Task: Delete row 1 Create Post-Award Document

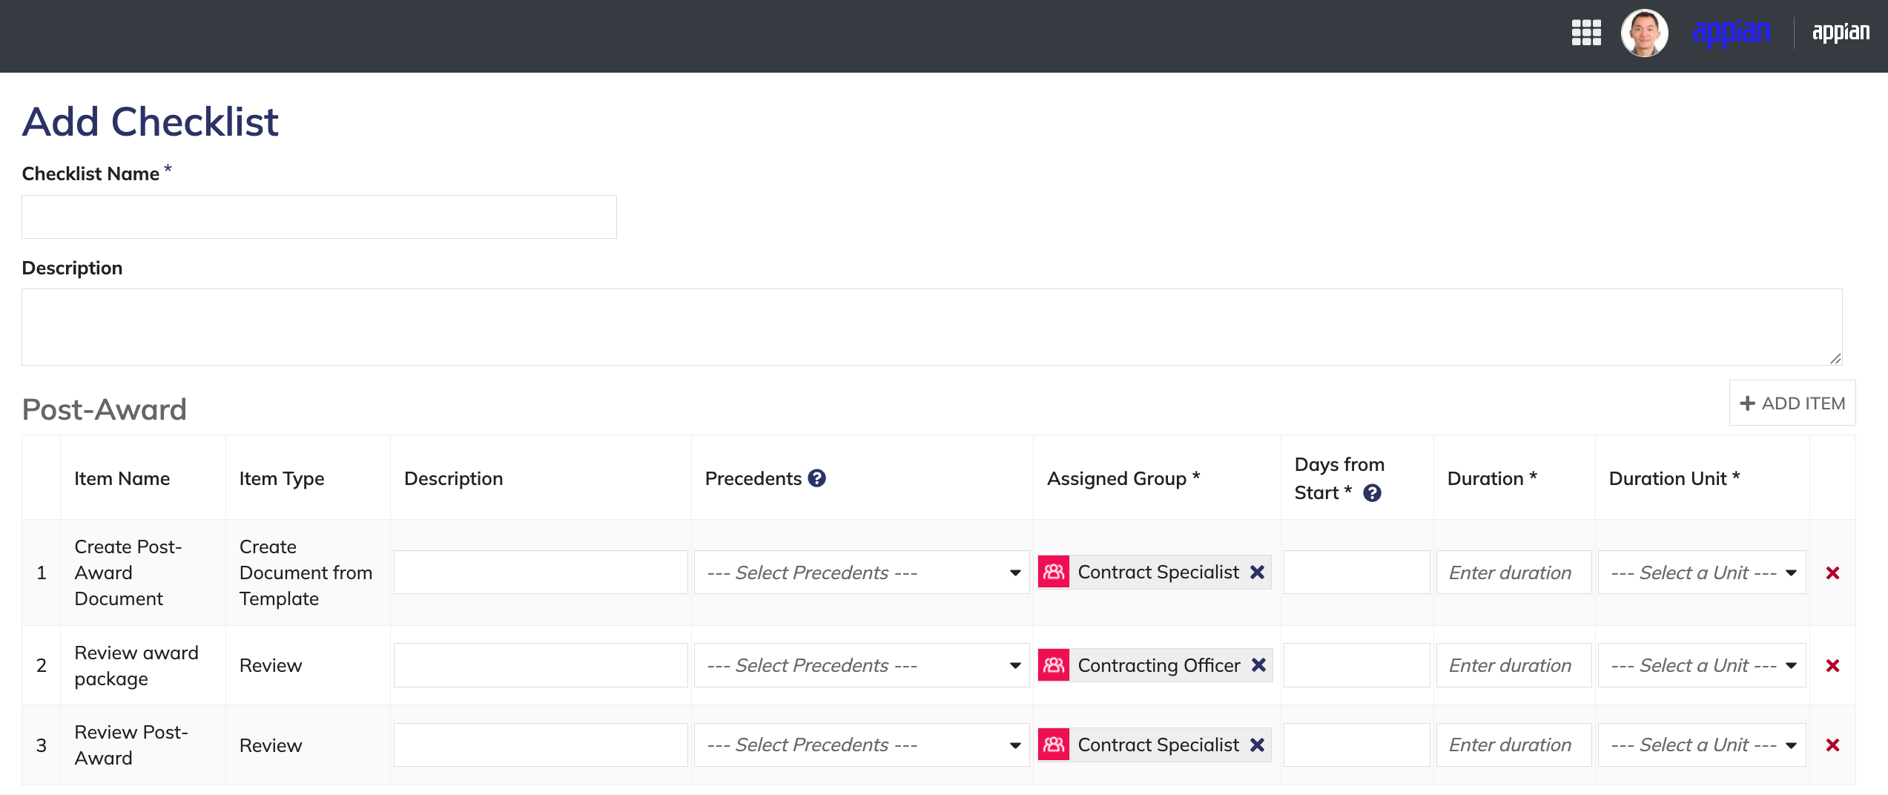Action: (x=1832, y=573)
